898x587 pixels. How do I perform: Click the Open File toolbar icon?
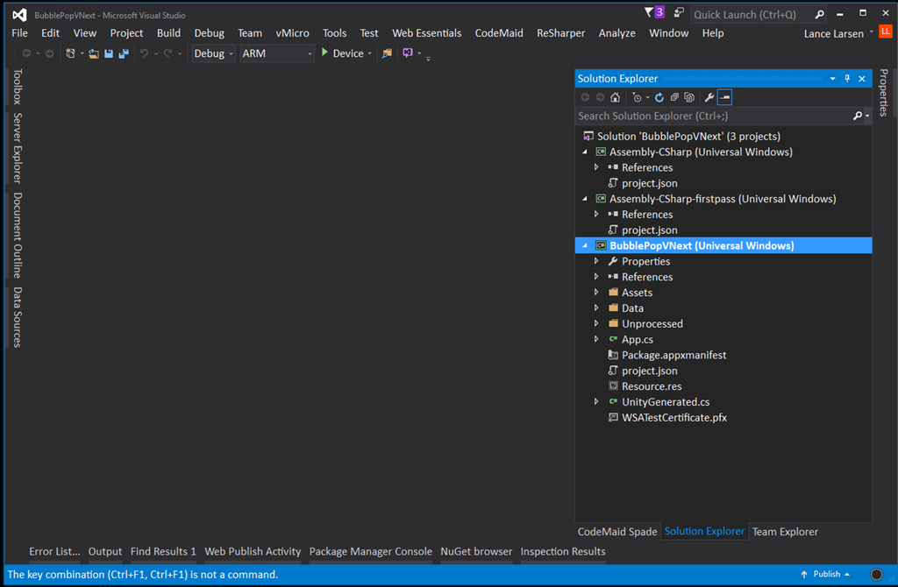click(x=93, y=53)
